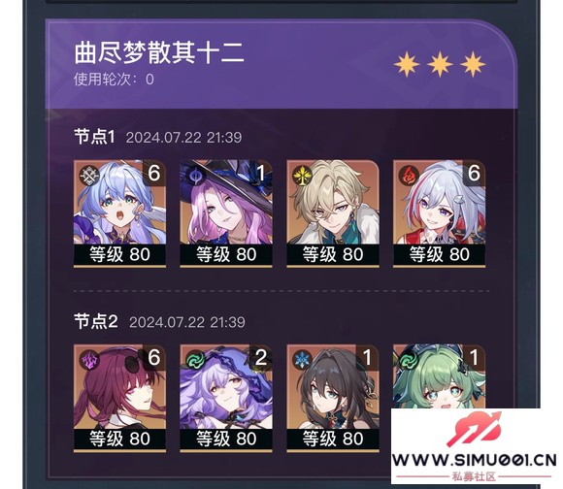
Task: Open the blue-haired character portrait in 节点1
Action: (x=119, y=213)
